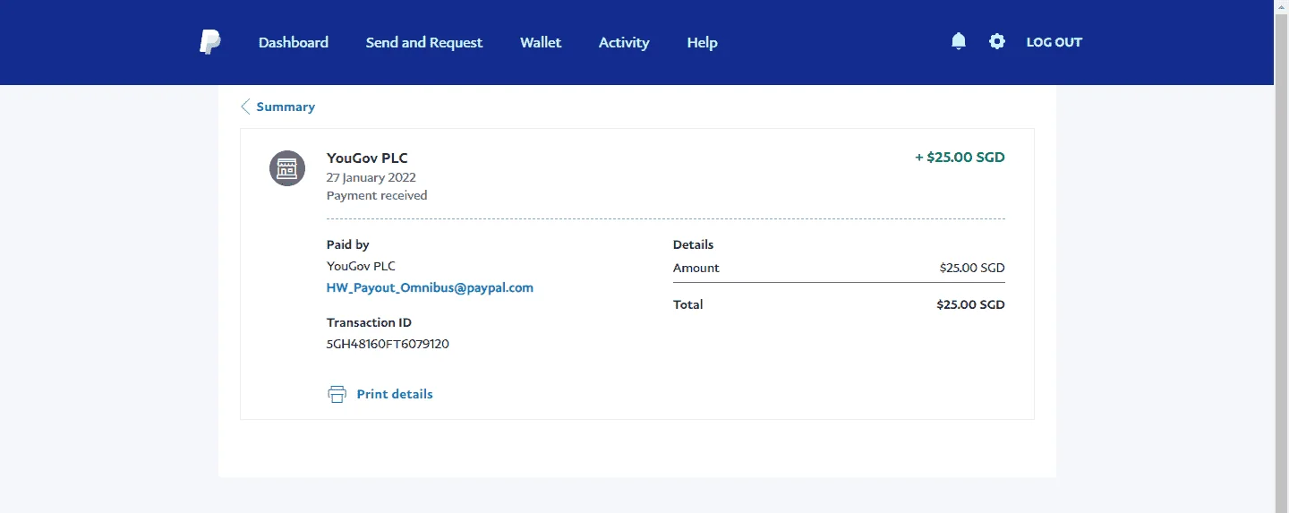
Task: Click the PayPal logo icon
Action: tap(209, 42)
